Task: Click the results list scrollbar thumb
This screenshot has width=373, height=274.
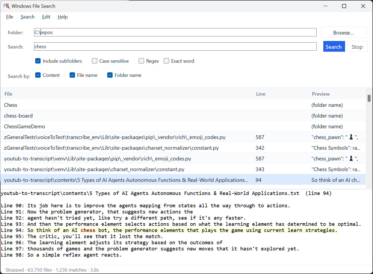Action: click(x=369, y=98)
